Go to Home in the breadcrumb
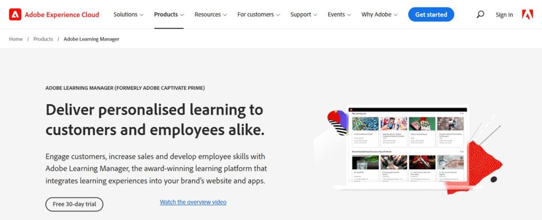The width and height of the screenshot is (542, 220). click(16, 39)
